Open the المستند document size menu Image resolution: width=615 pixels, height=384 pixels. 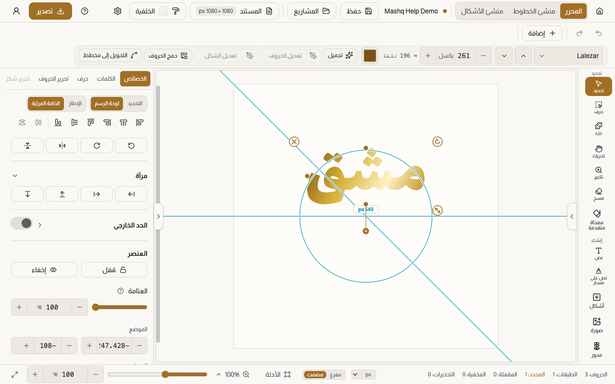(234, 11)
